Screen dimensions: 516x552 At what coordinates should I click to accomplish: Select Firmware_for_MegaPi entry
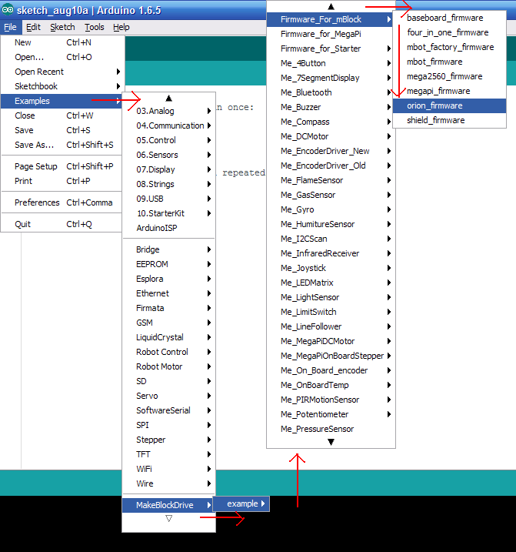tap(331, 34)
